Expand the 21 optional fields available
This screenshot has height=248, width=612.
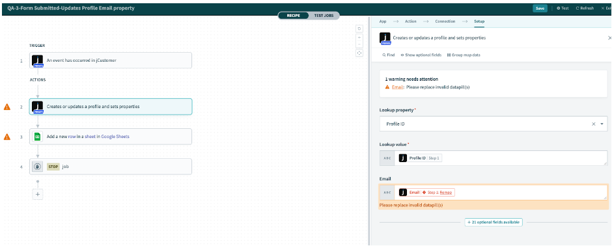(x=494, y=222)
